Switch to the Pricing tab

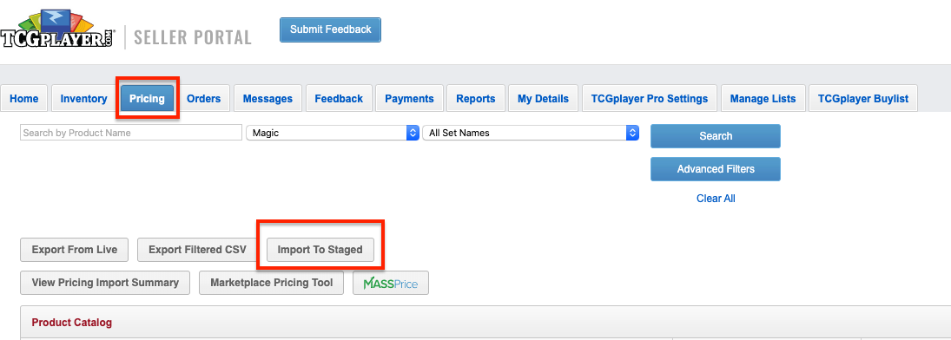coord(147,99)
